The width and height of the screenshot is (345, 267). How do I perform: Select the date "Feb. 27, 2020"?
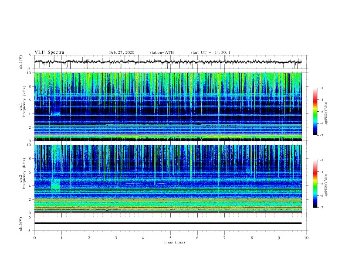click(x=122, y=52)
